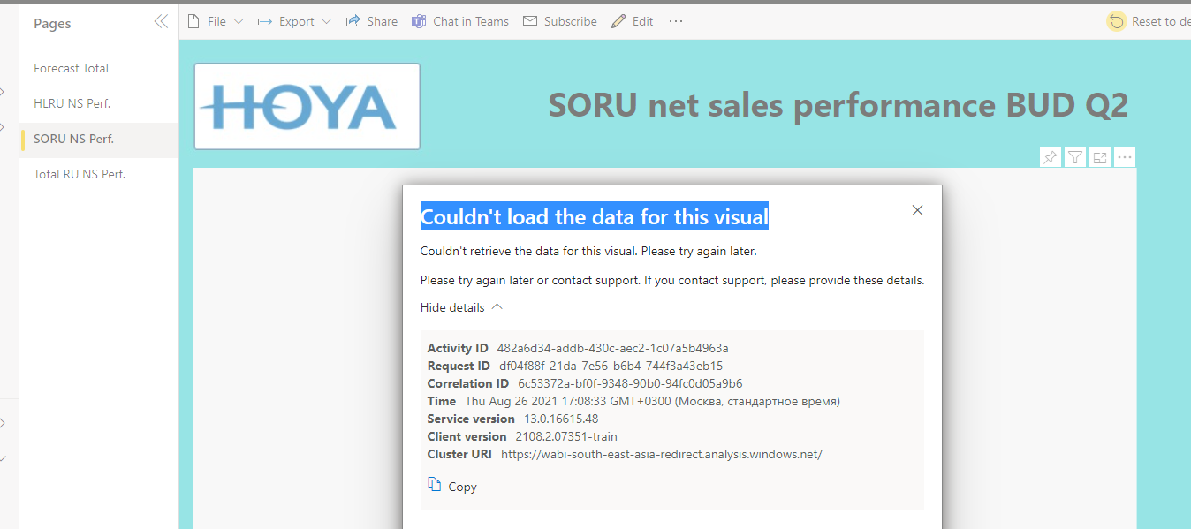This screenshot has height=529, width=1191.
Task: Click the Copy button in the error details
Action: pyautogui.click(x=452, y=486)
